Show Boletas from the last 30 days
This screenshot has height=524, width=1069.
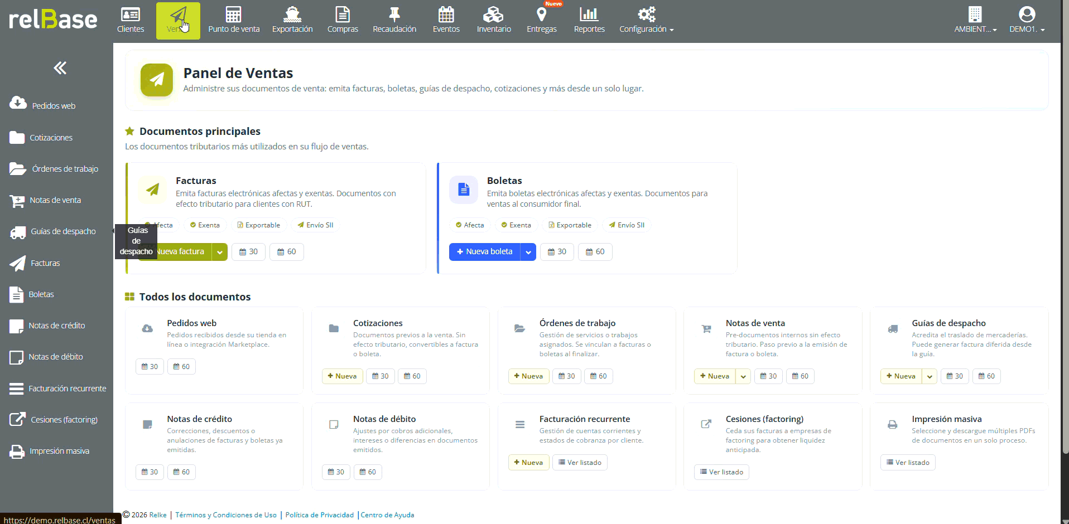557,252
